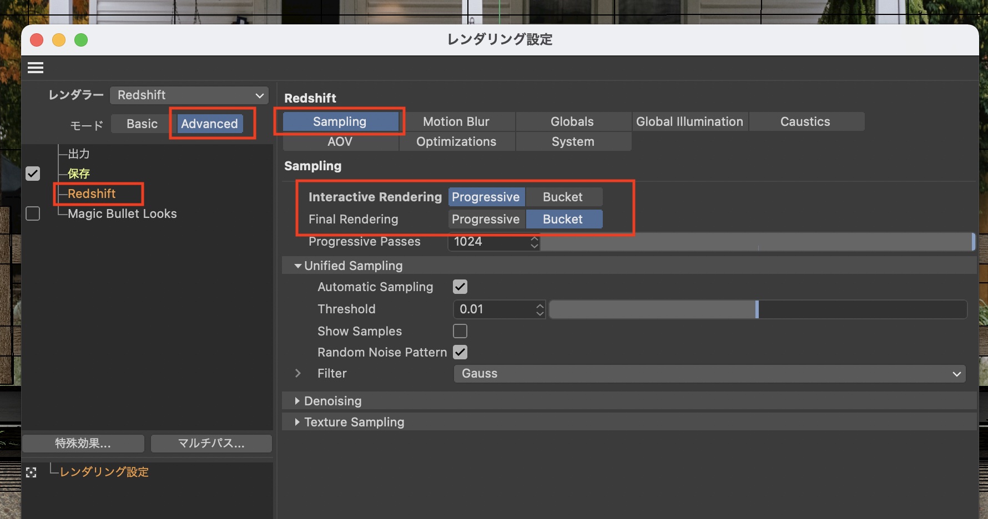The width and height of the screenshot is (988, 519).
Task: Open the Filter Gauss dropdown
Action: [x=709, y=374]
